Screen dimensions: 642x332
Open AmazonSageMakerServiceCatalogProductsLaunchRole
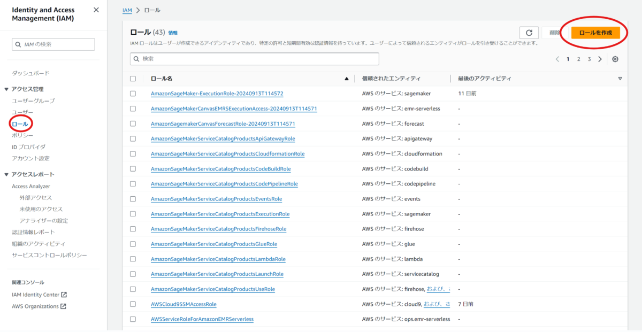coord(217,274)
